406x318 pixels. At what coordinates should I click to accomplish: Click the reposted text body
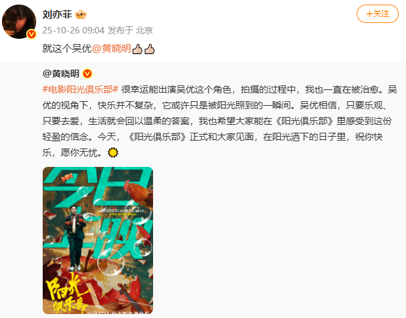point(219,121)
